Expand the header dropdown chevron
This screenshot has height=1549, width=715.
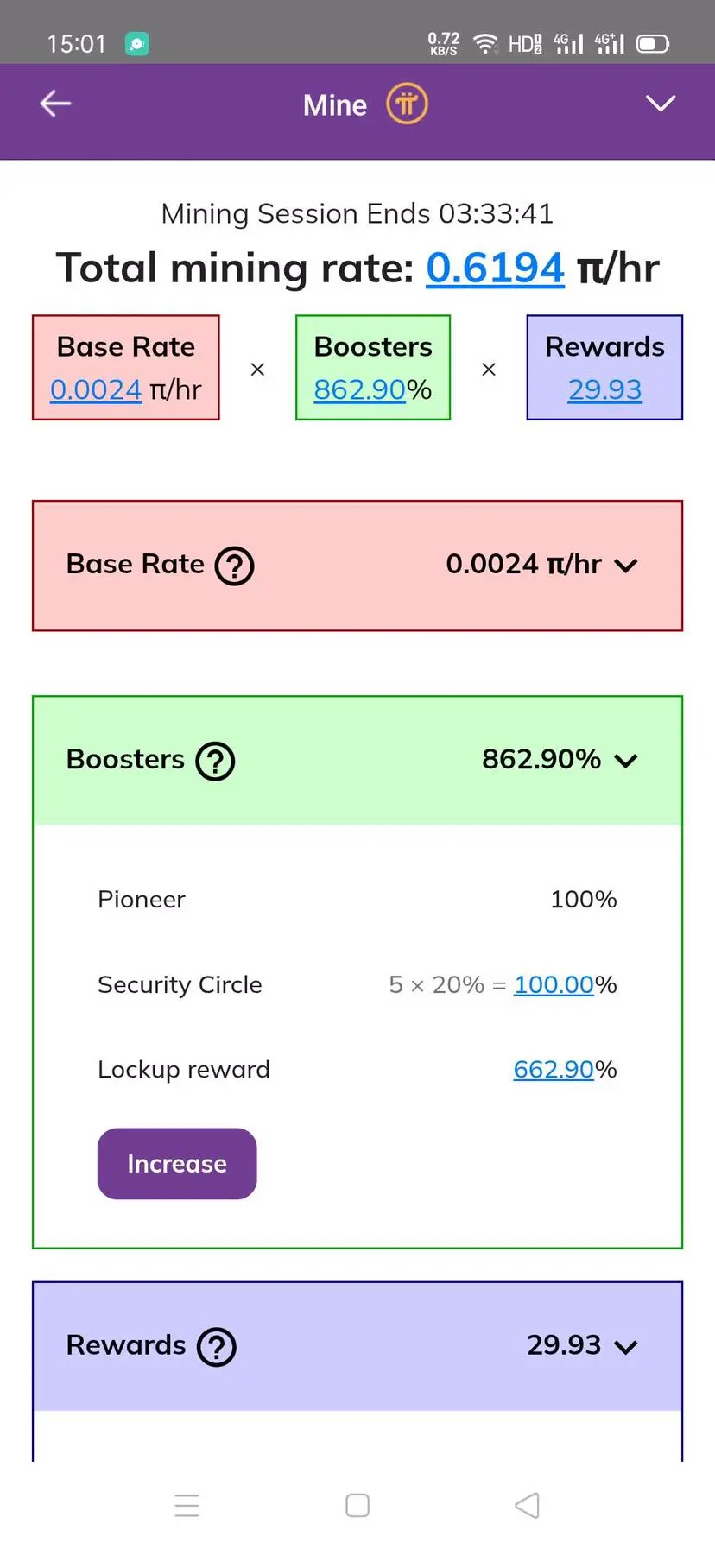point(661,104)
